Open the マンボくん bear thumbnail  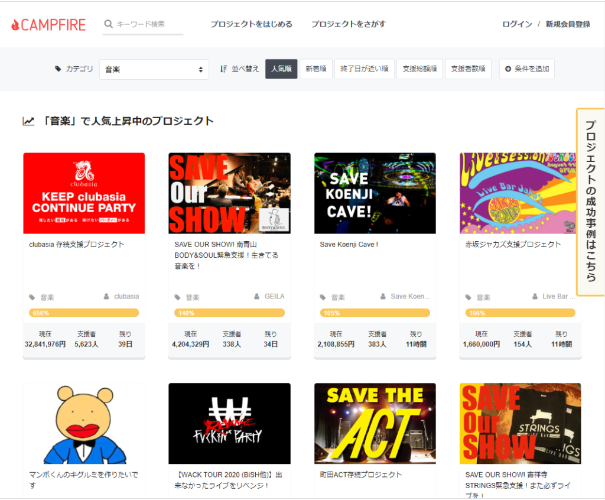tap(84, 424)
